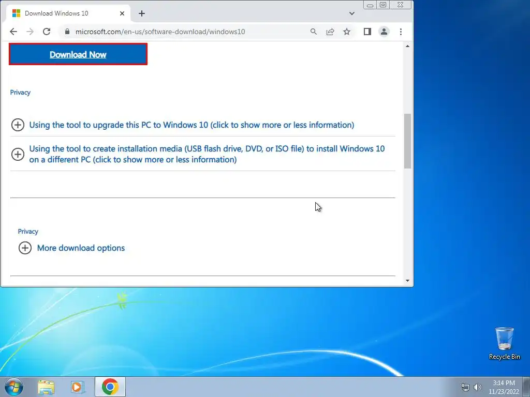Open the zoom magnifier icon in address bar
This screenshot has width=530, height=397.
[x=313, y=32]
